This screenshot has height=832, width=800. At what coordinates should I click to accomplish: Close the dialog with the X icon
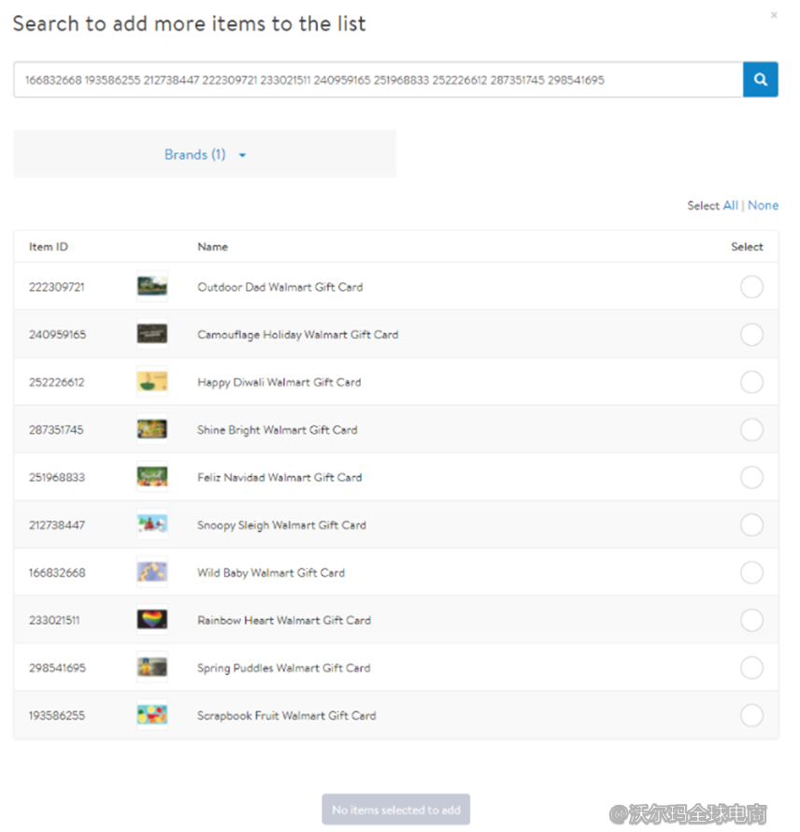pyautogui.click(x=773, y=16)
